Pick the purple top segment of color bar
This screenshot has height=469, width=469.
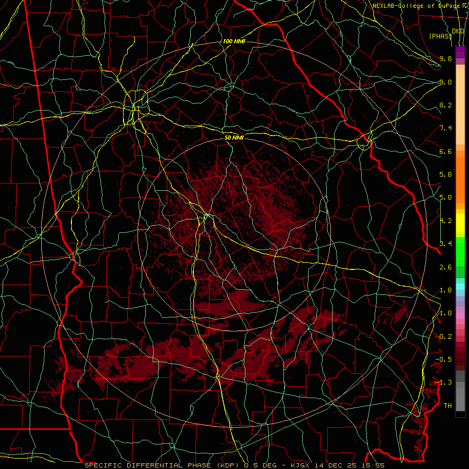point(460,52)
